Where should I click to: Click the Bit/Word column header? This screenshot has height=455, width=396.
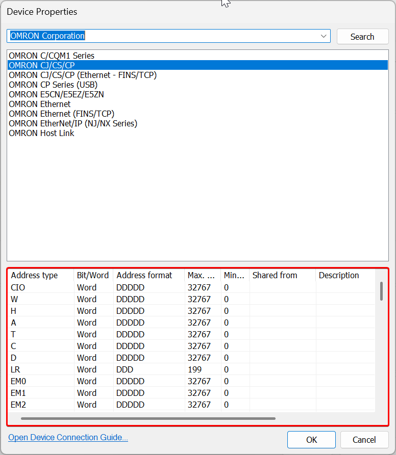[x=93, y=275]
